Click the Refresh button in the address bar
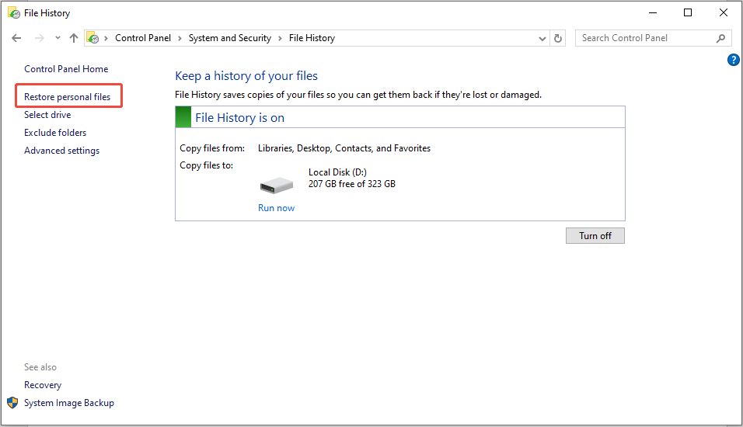The width and height of the screenshot is (743, 427). click(x=558, y=38)
